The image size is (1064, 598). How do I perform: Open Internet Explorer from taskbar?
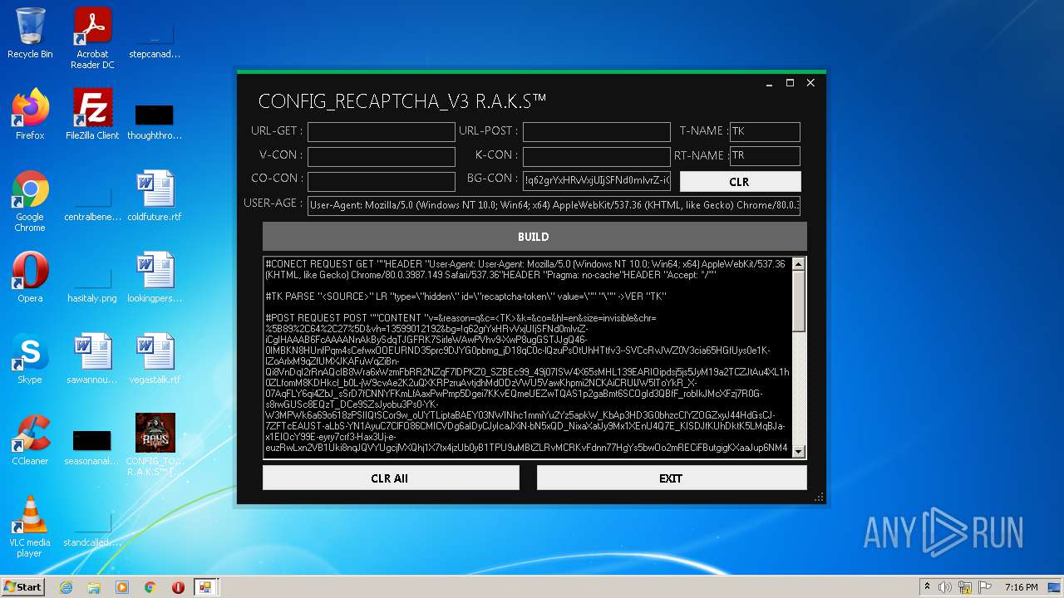(x=66, y=587)
